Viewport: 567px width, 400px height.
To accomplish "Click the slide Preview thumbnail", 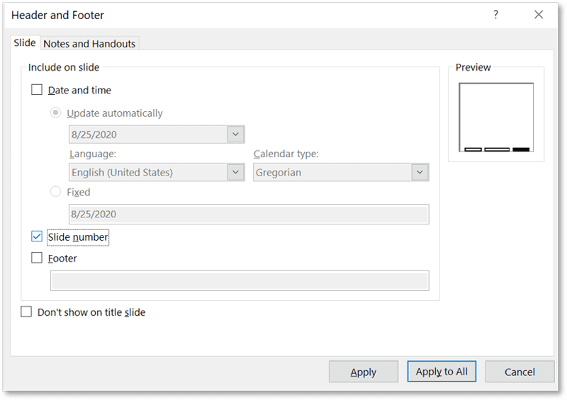I will coord(496,118).
